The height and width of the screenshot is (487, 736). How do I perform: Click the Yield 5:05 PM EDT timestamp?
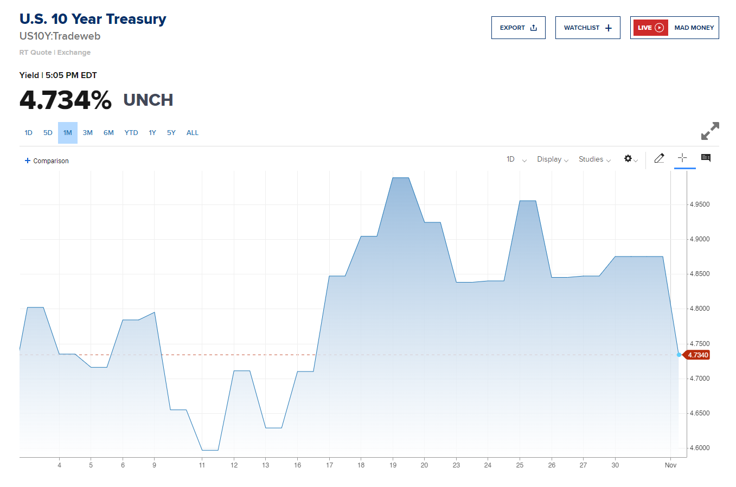(58, 75)
